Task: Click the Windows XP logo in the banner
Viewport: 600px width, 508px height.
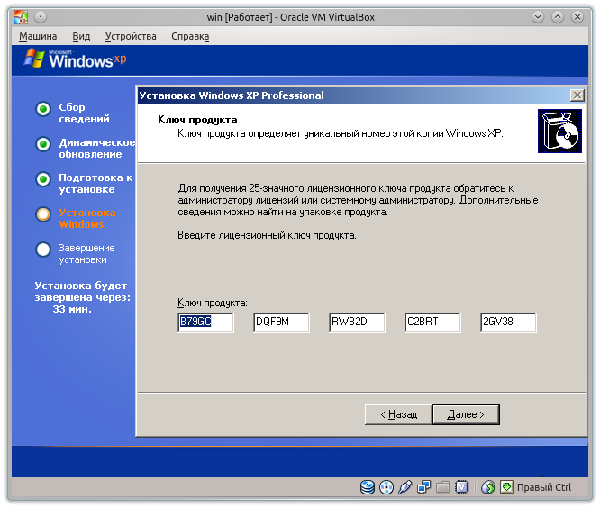Action: pyautogui.click(x=76, y=59)
